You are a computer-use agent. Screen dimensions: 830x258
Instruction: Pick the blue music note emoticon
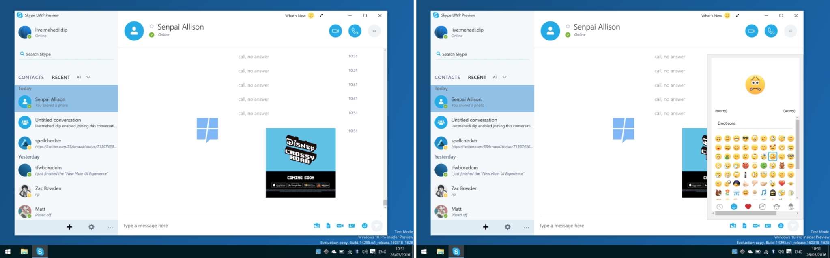pyautogui.click(x=763, y=192)
